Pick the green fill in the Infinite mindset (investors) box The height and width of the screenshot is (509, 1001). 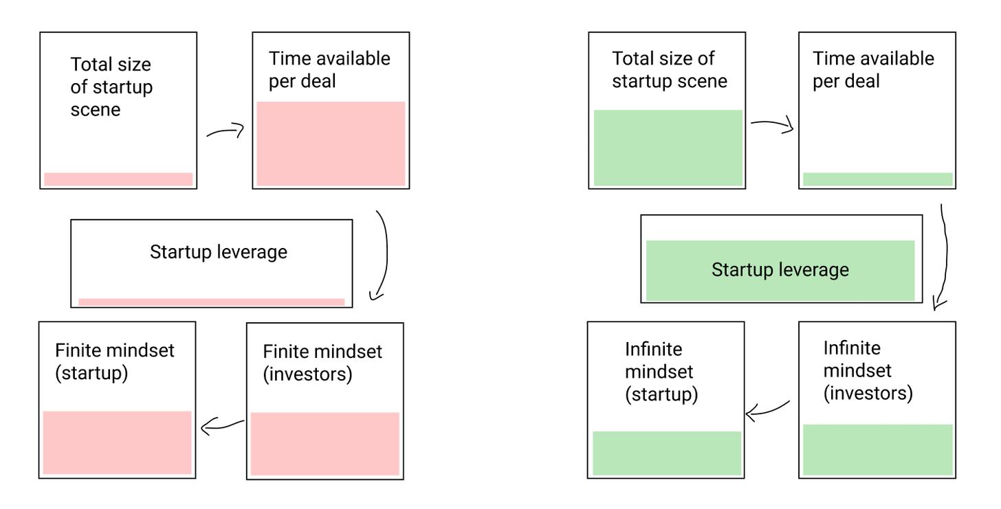coord(877,450)
